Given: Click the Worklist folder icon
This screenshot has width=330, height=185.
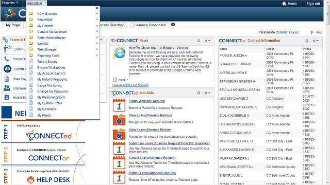Looking at the screenshot, I should point(31,43).
